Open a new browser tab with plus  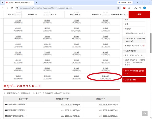click(36, 3)
